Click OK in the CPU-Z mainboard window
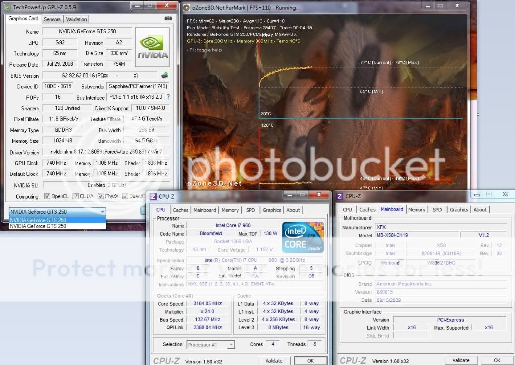The image size is (515, 365). 497,360
